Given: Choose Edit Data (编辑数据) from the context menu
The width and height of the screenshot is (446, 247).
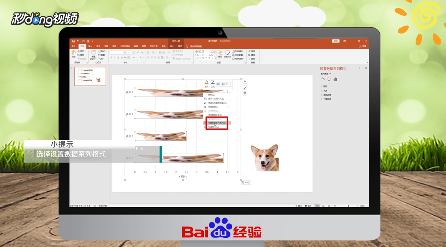Looking at the screenshot, I should point(217,107).
